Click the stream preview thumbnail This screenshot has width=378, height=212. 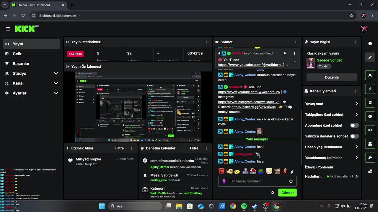pos(138,107)
